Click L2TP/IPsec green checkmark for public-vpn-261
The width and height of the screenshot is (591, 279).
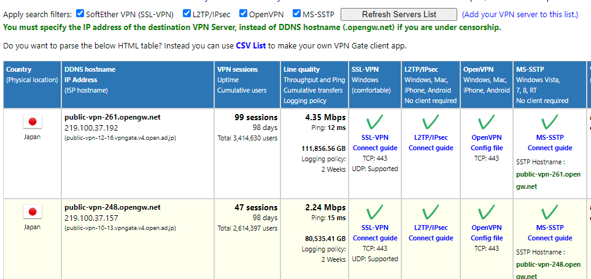coord(430,122)
